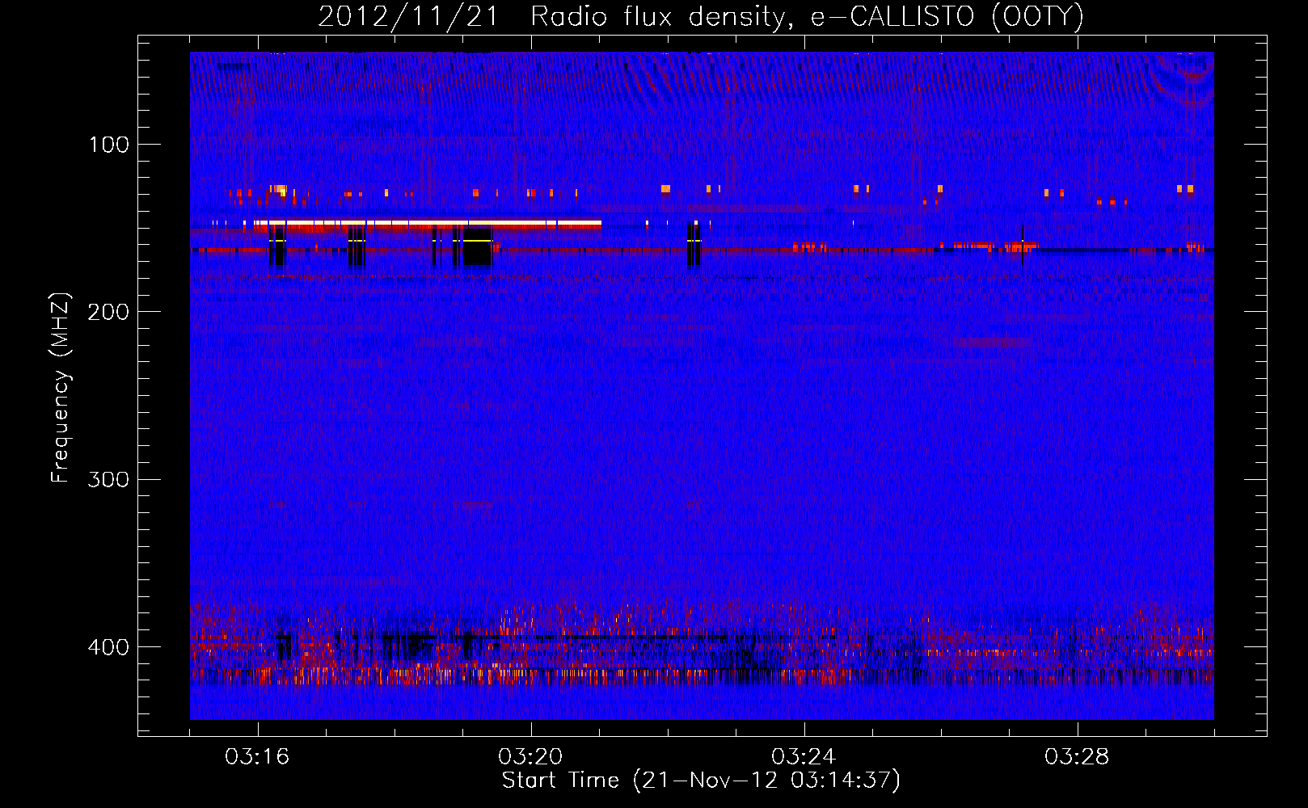Click the large black dropout block near 03:19

pyautogui.click(x=476, y=247)
